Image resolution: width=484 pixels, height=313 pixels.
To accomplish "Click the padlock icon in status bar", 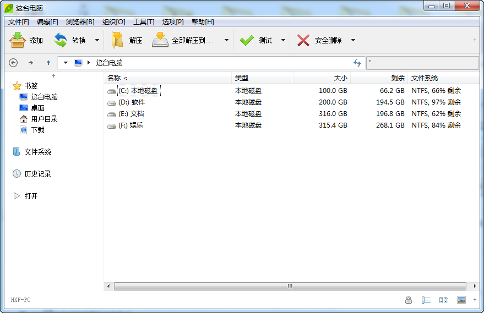I will tap(409, 300).
